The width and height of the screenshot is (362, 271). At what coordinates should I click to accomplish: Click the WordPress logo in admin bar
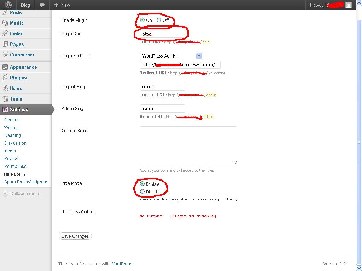click(x=7, y=5)
